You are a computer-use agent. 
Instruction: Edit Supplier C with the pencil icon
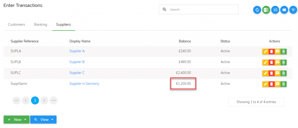(265, 73)
